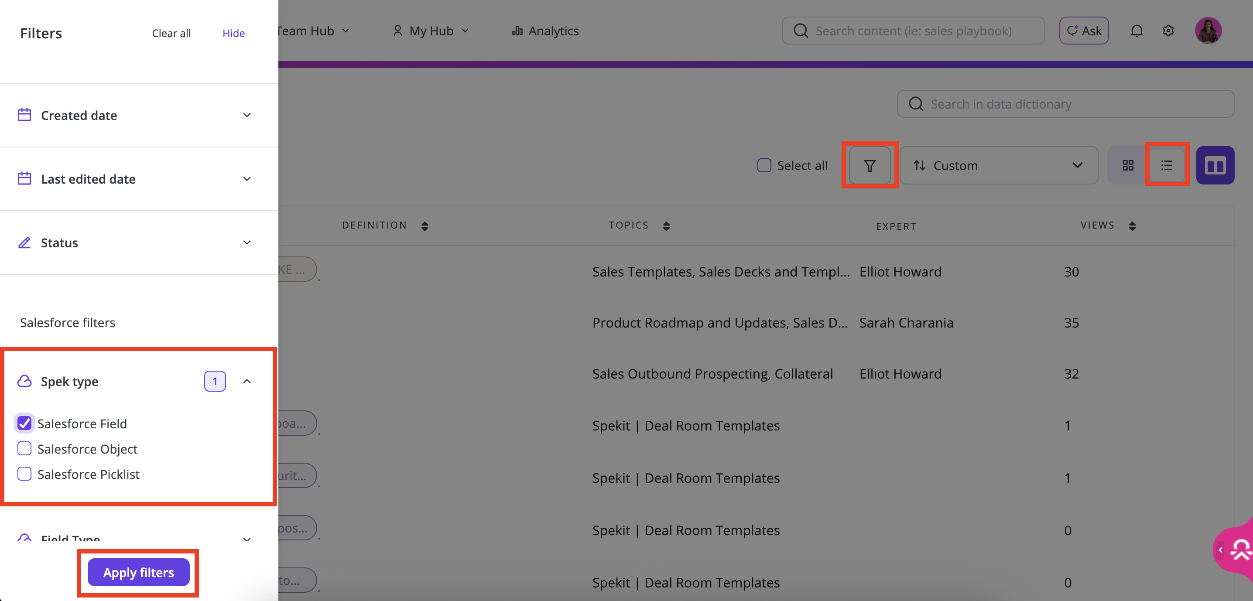Open the My Hub menu
Image resolution: width=1253 pixels, height=601 pixels.
point(431,31)
